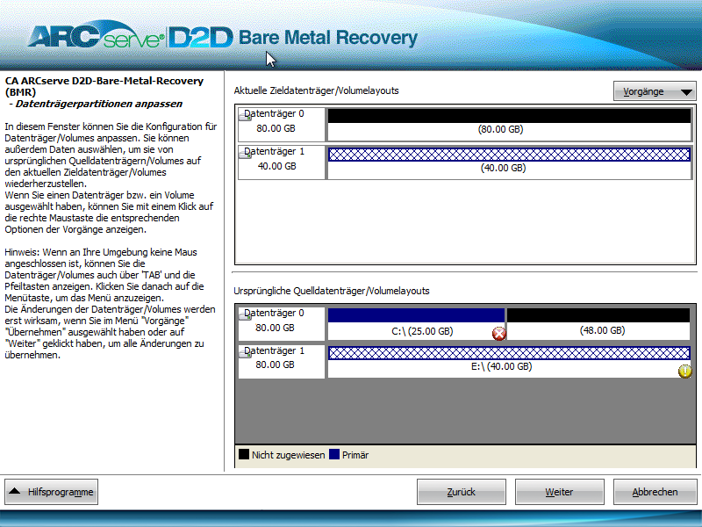
Task: Click the Primär legend label
Action: pos(355,455)
